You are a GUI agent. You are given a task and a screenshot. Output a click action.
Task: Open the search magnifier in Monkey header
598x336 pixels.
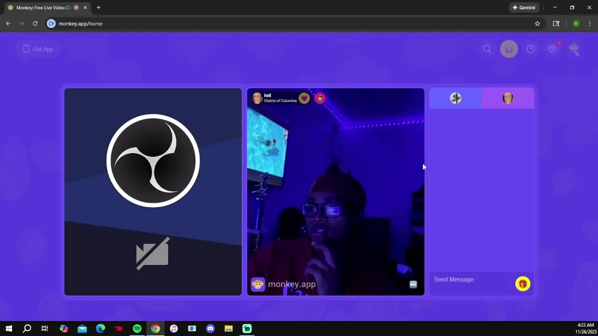(487, 49)
